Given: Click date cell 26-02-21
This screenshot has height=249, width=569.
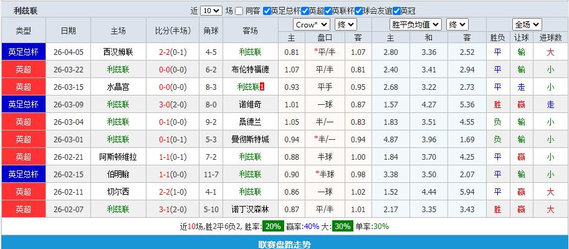Looking at the screenshot, I should tap(68, 157).
